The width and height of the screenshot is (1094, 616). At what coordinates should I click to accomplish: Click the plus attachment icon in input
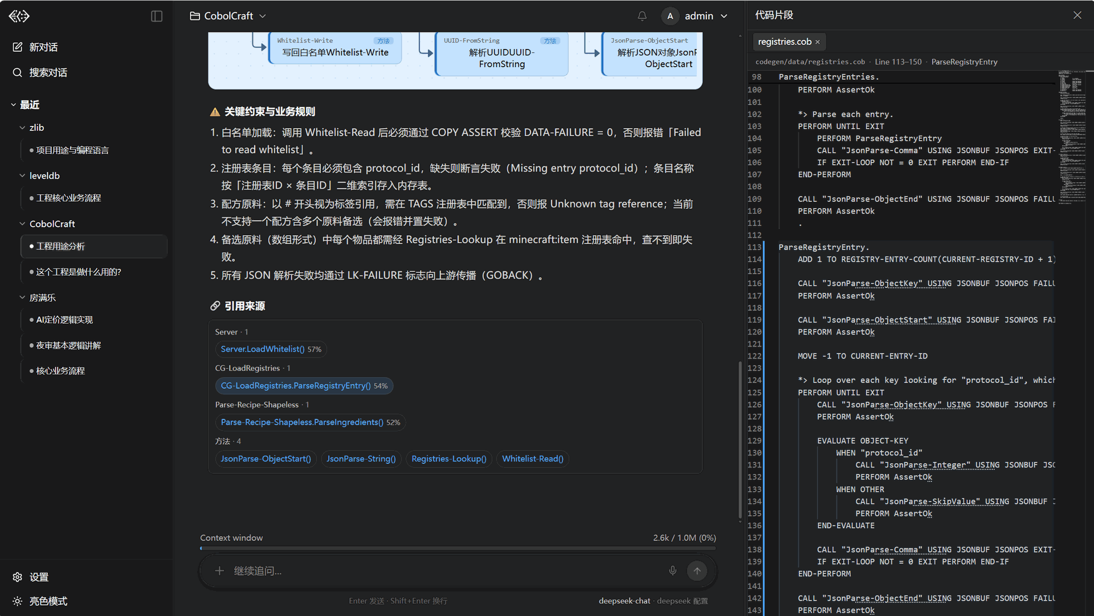click(219, 570)
